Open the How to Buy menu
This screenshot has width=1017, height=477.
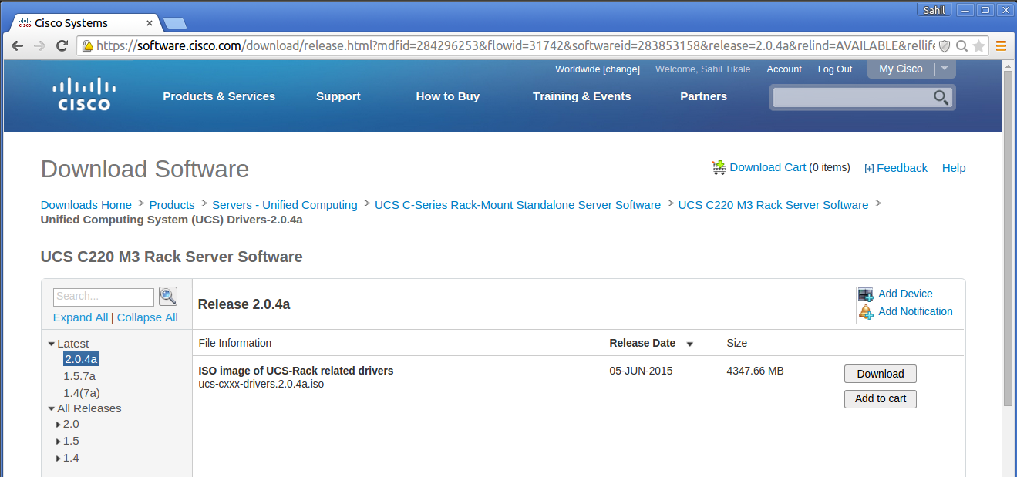point(448,96)
